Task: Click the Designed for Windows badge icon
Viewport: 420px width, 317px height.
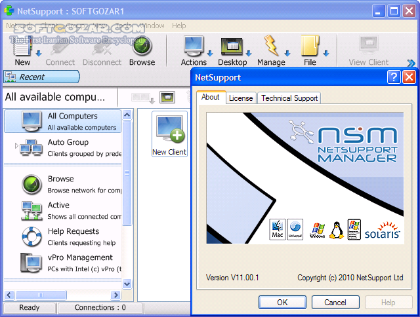Action: coord(354,230)
